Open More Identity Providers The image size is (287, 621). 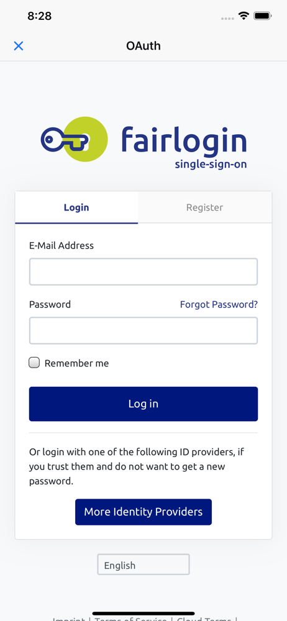coord(143,512)
